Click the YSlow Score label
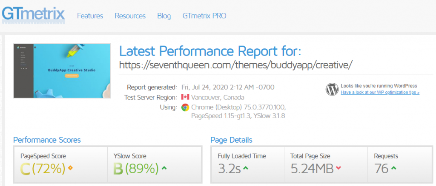Screen dimensions: 436x186 (x=130, y=156)
